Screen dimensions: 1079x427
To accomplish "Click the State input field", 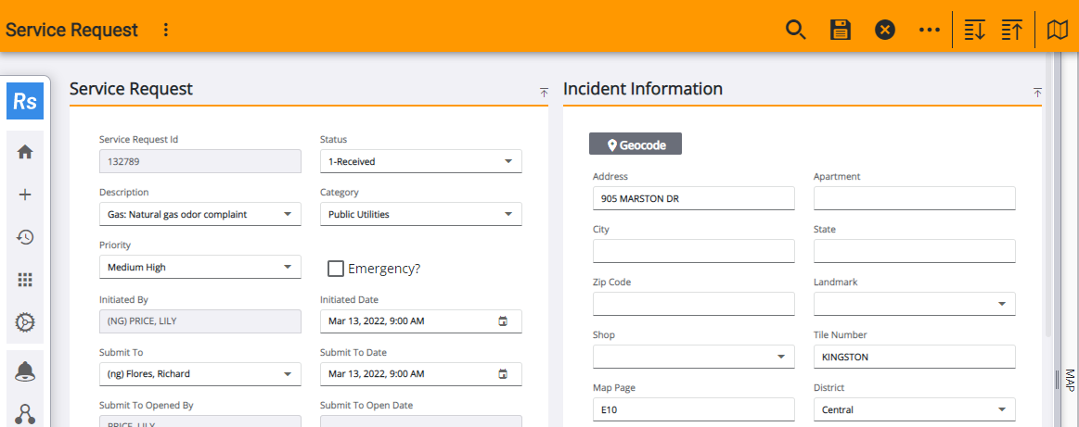I will (x=915, y=251).
